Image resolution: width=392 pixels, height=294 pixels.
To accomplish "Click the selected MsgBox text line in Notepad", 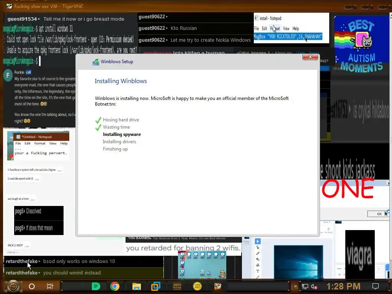I will click(x=288, y=36).
